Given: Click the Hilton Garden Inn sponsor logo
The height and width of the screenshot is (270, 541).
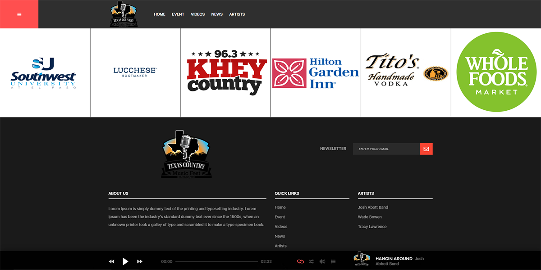Looking at the screenshot, I should pyautogui.click(x=316, y=72).
